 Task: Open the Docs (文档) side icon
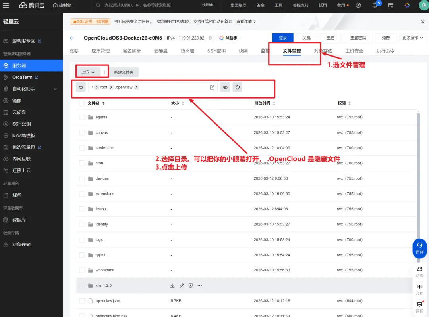pos(419,289)
